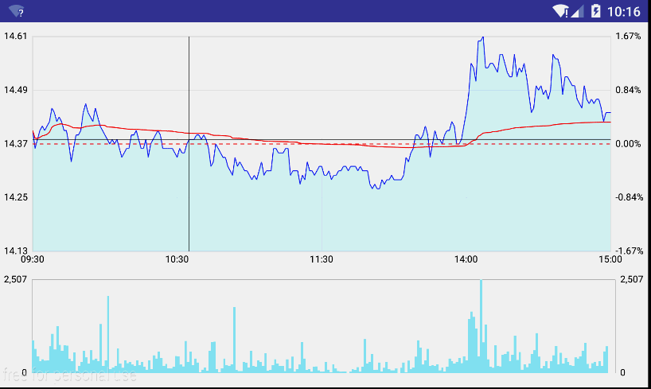Tap the battery icon in the status bar
Image resolution: width=651 pixels, height=389 pixels.
[594, 11]
